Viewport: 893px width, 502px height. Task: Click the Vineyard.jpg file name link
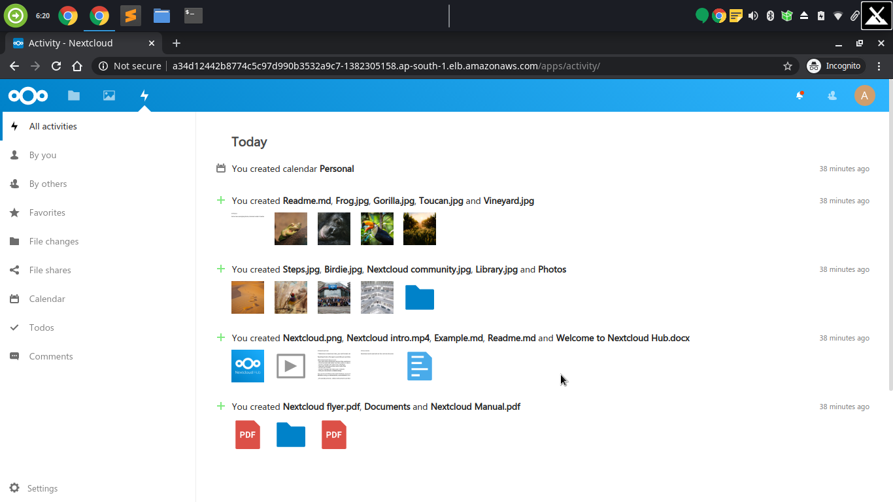coord(509,201)
